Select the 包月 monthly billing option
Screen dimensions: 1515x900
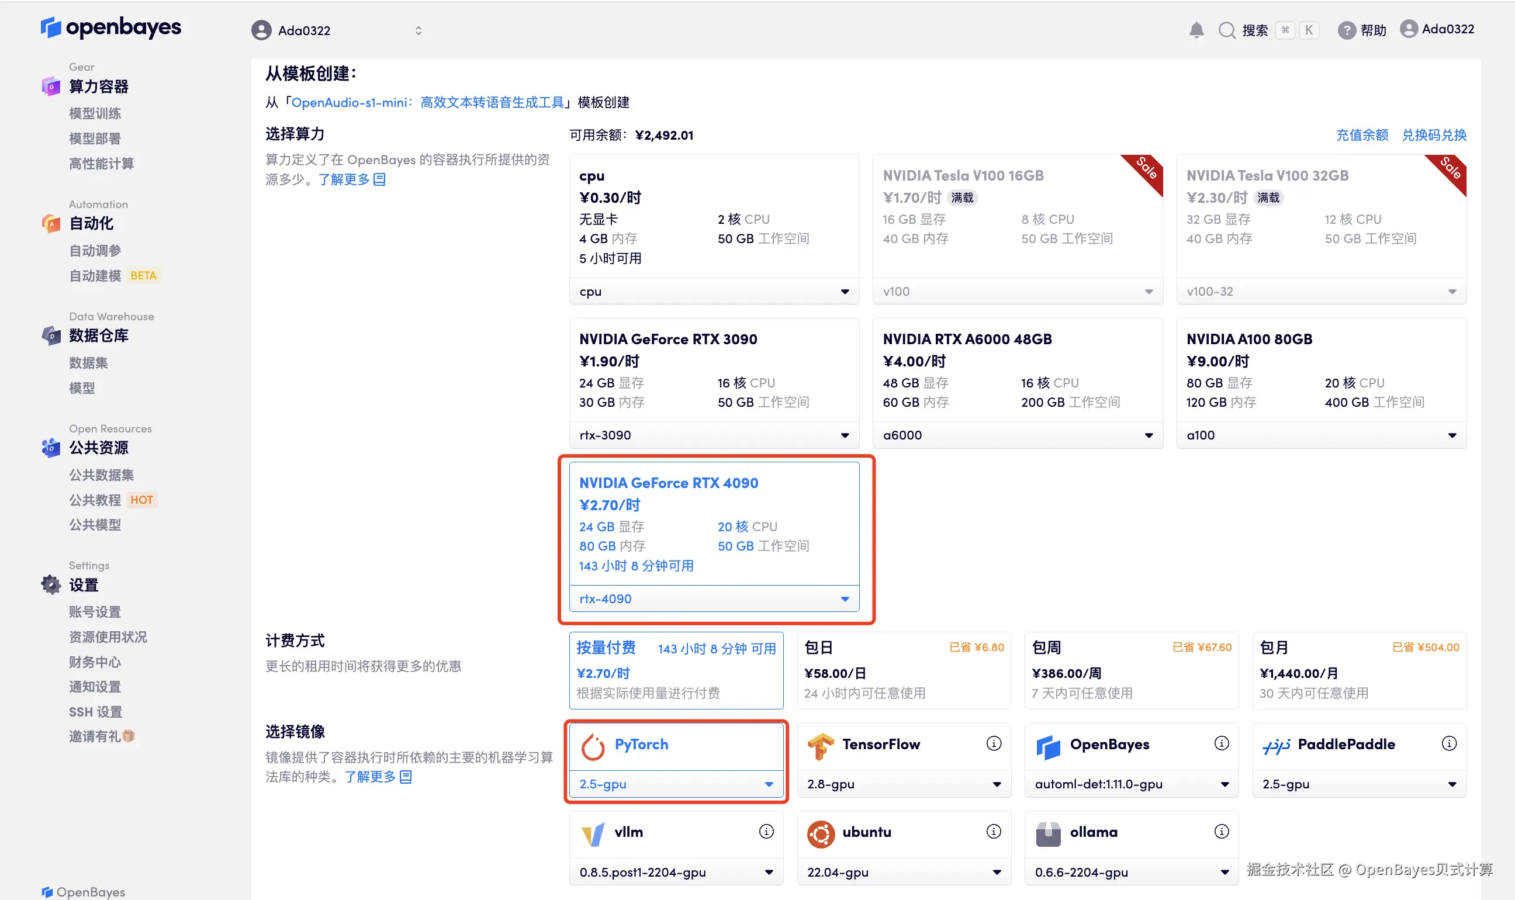click(1358, 670)
